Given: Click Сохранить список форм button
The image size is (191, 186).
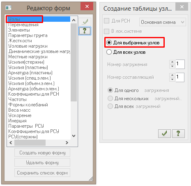Looking at the screenshot, I should pos(42,173).
